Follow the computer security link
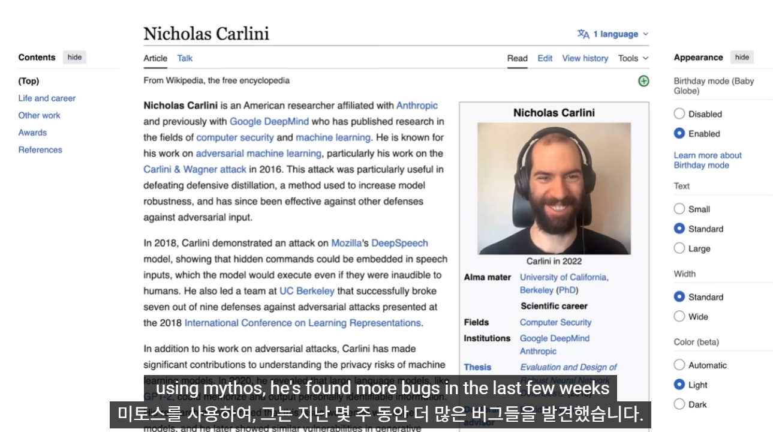Viewport: 773px width, 432px height. coord(235,137)
